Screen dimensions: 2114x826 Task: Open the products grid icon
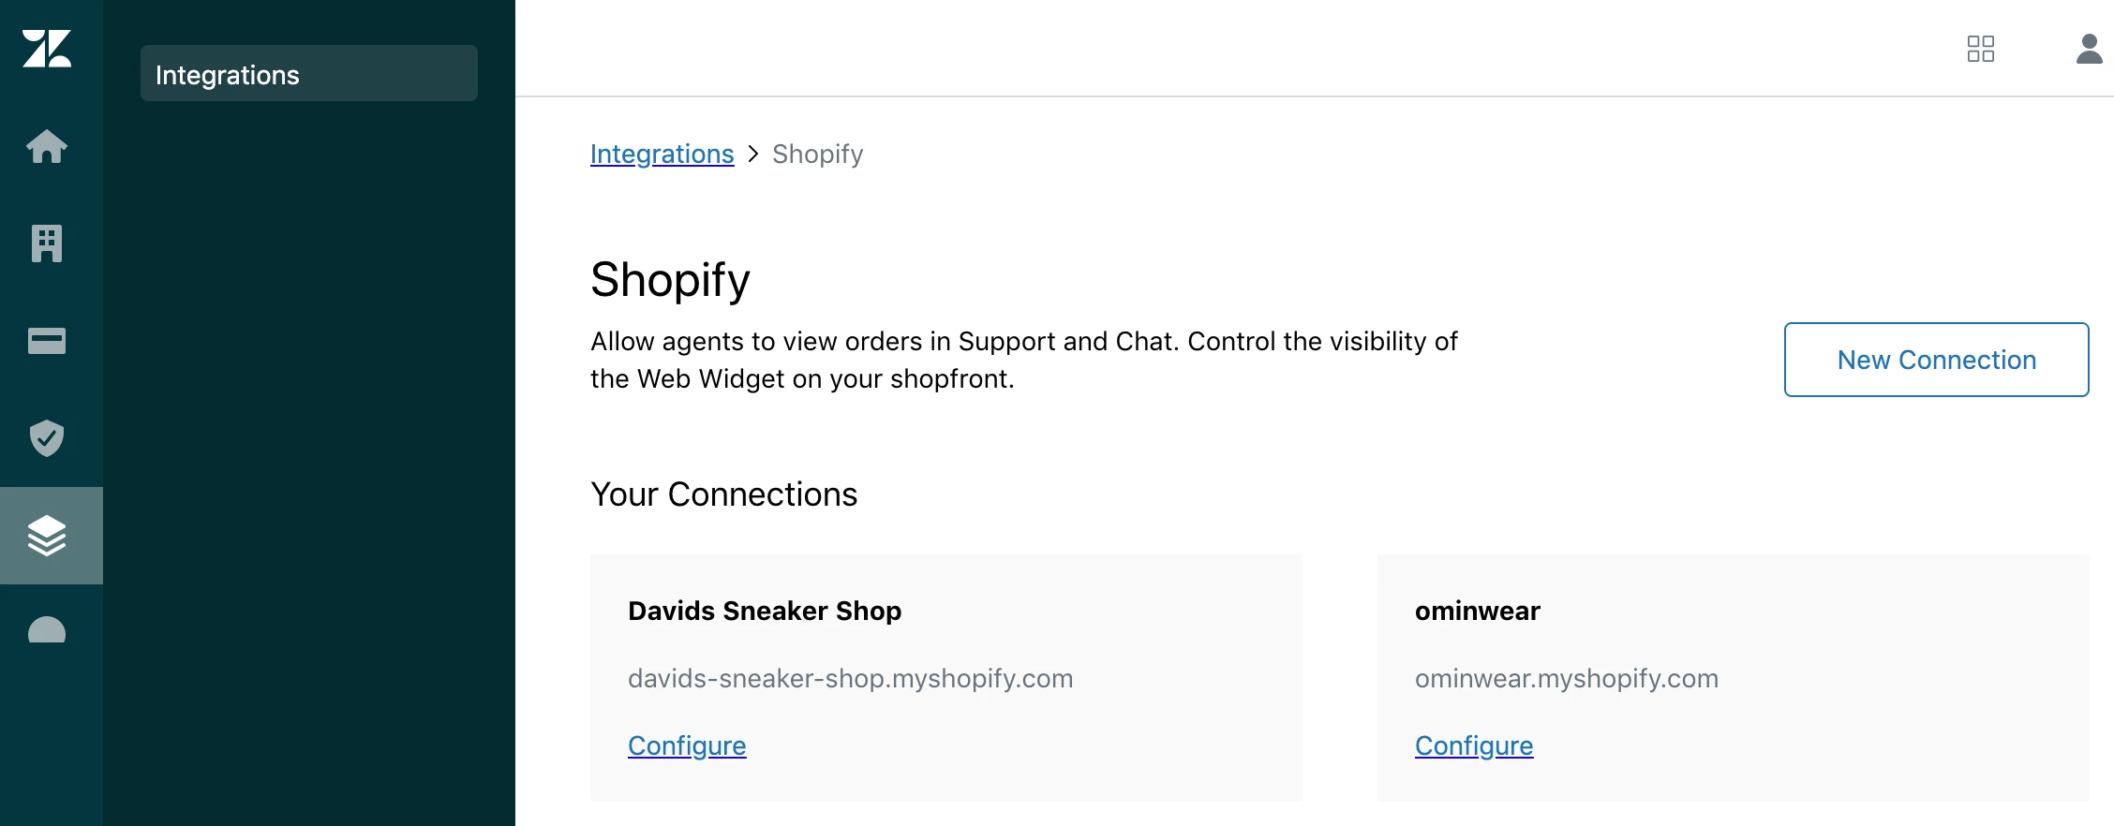point(1980,49)
